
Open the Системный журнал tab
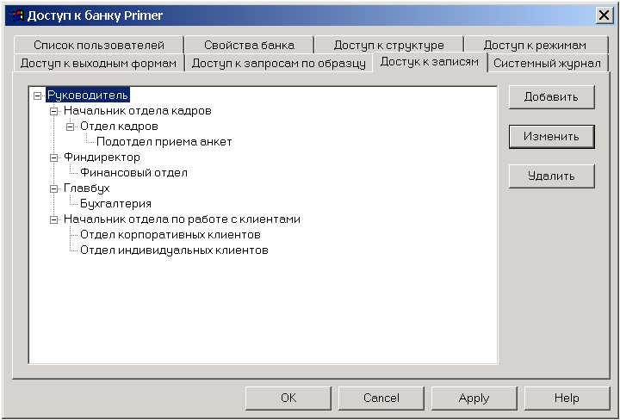point(548,63)
